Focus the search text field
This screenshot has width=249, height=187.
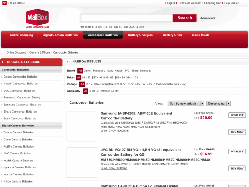(127, 18)
